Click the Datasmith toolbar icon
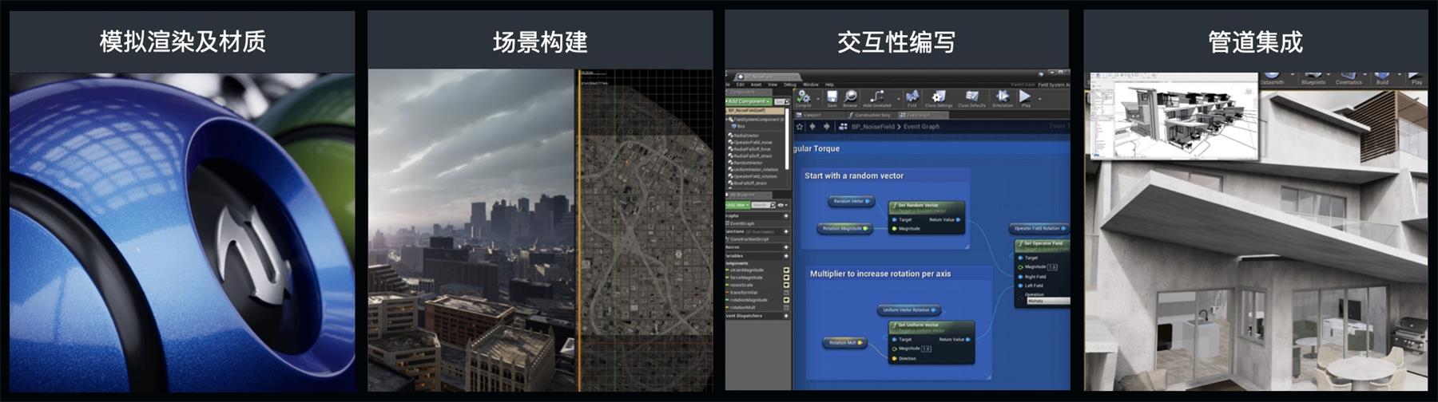 [x=1271, y=77]
